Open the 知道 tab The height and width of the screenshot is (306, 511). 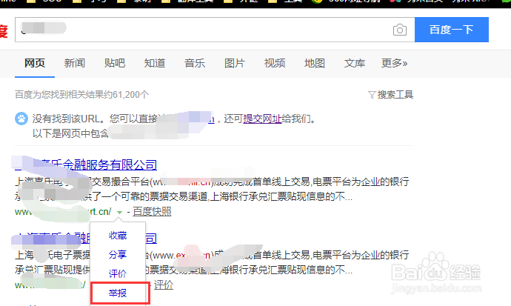click(x=155, y=63)
